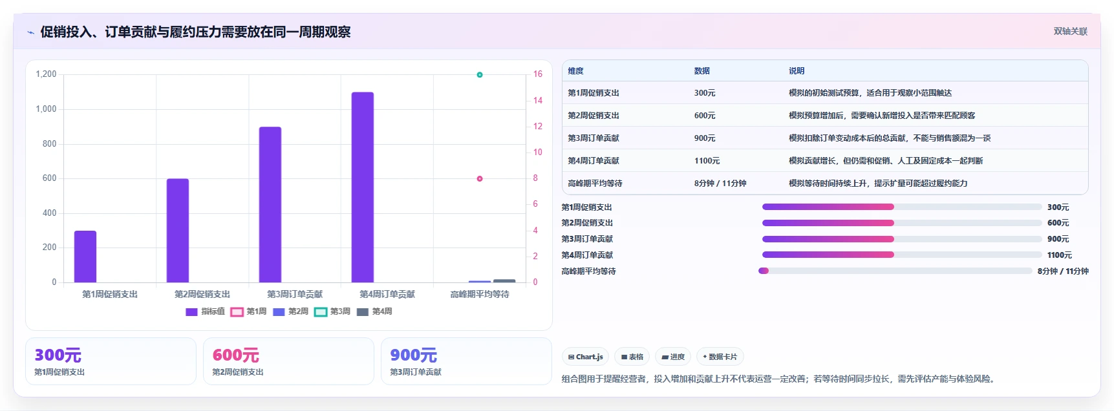
Task: Select the Chart.js tag chip
Action: tap(586, 357)
